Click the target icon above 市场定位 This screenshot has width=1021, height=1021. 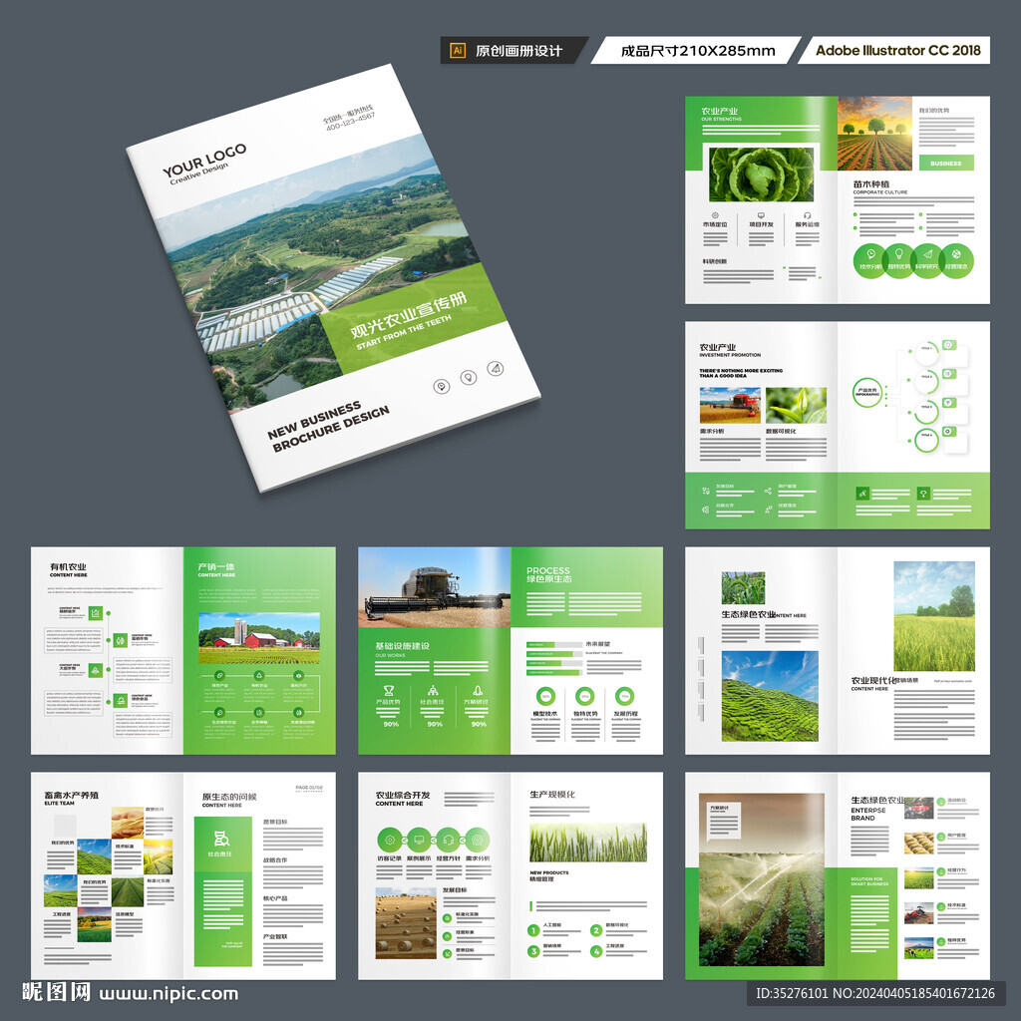click(x=715, y=215)
